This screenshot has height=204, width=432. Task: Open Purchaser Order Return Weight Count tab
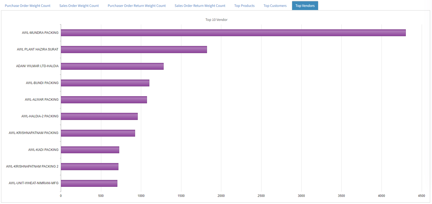click(137, 6)
